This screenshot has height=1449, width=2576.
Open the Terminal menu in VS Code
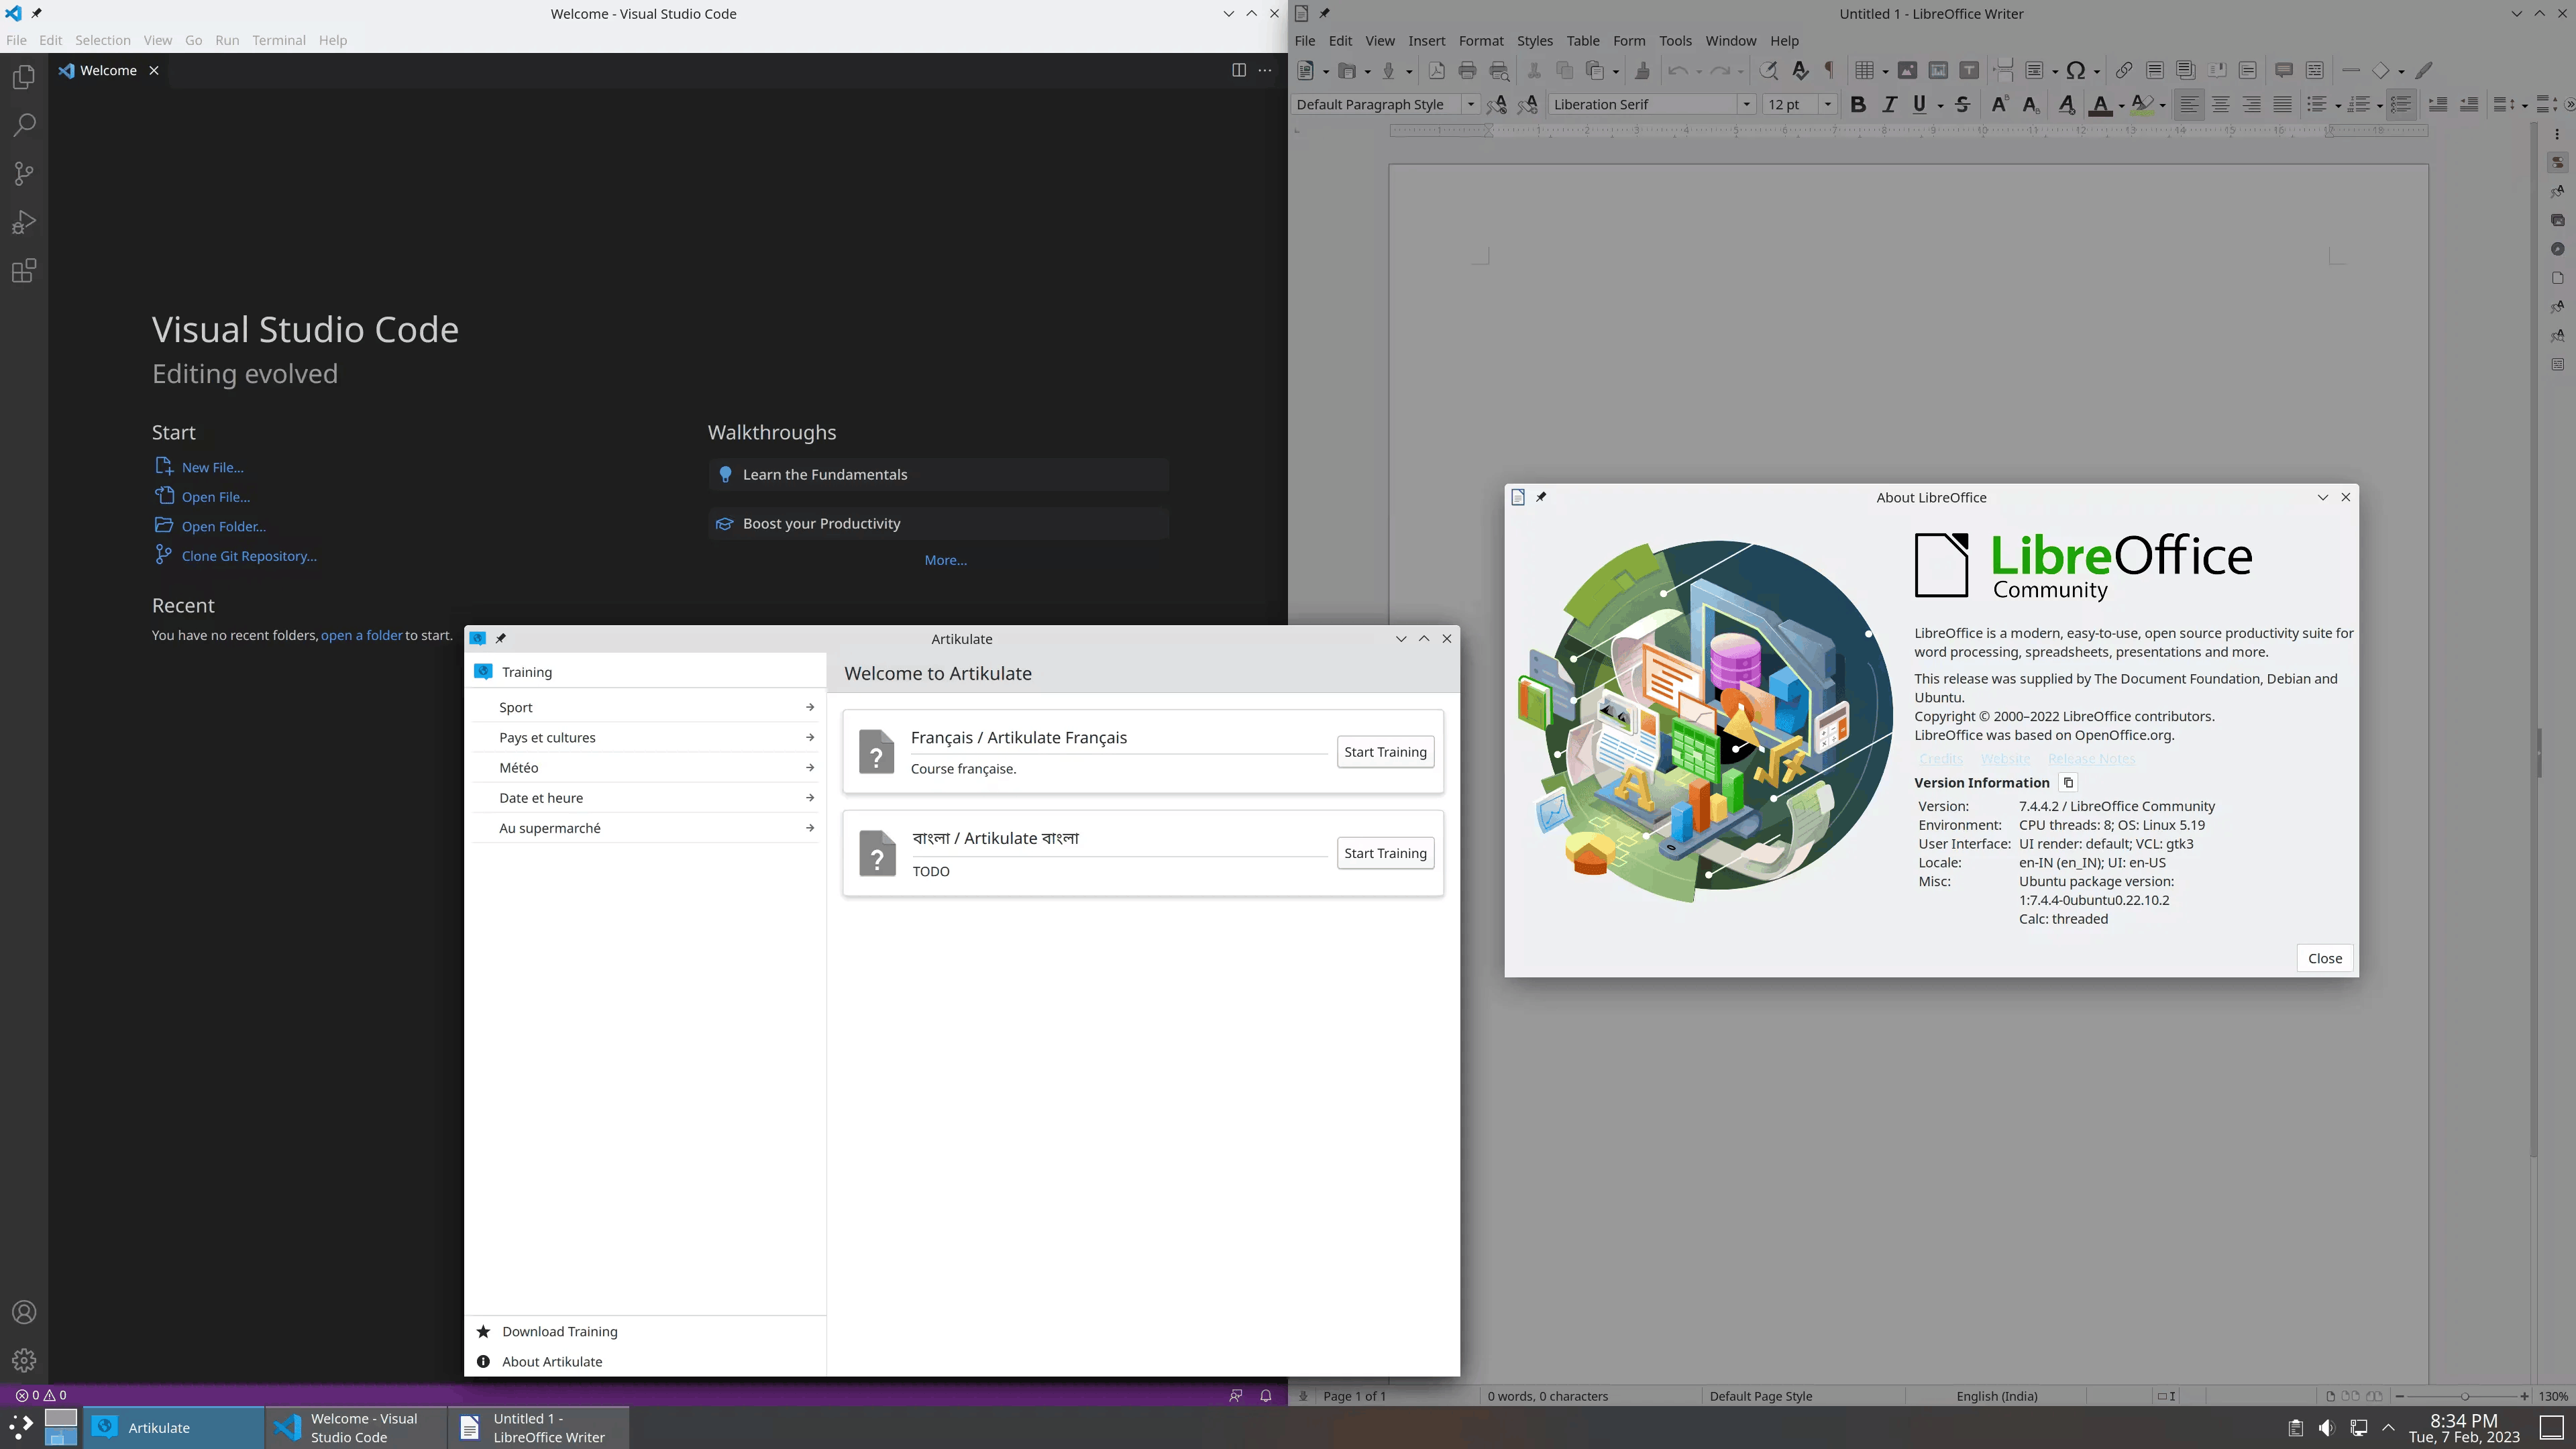pyautogui.click(x=278, y=40)
